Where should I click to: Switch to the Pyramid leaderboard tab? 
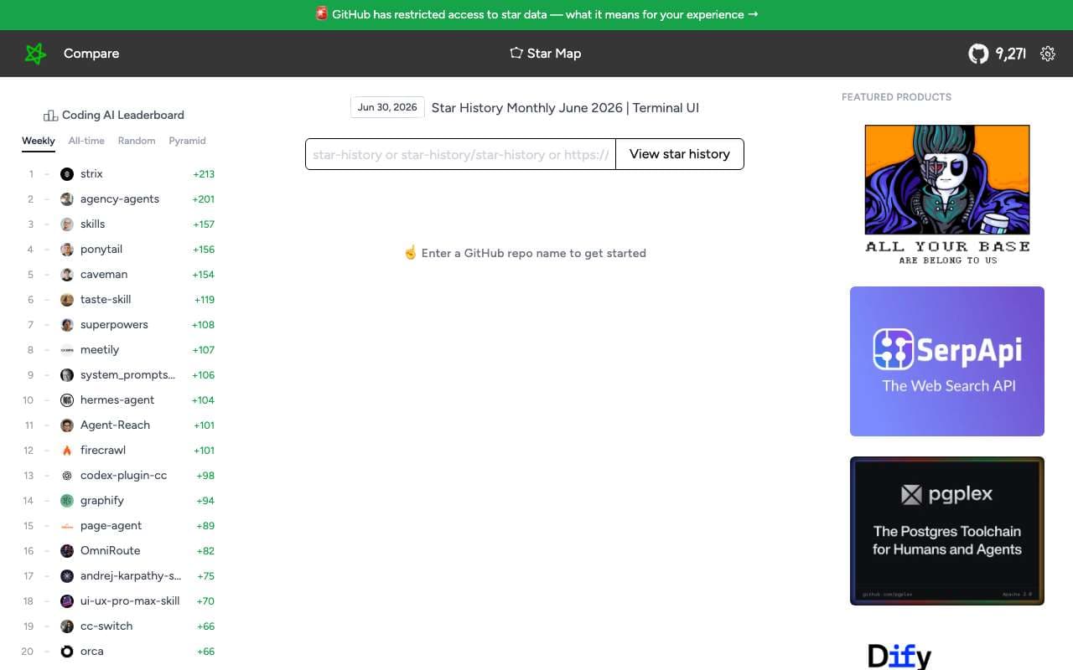(x=187, y=141)
